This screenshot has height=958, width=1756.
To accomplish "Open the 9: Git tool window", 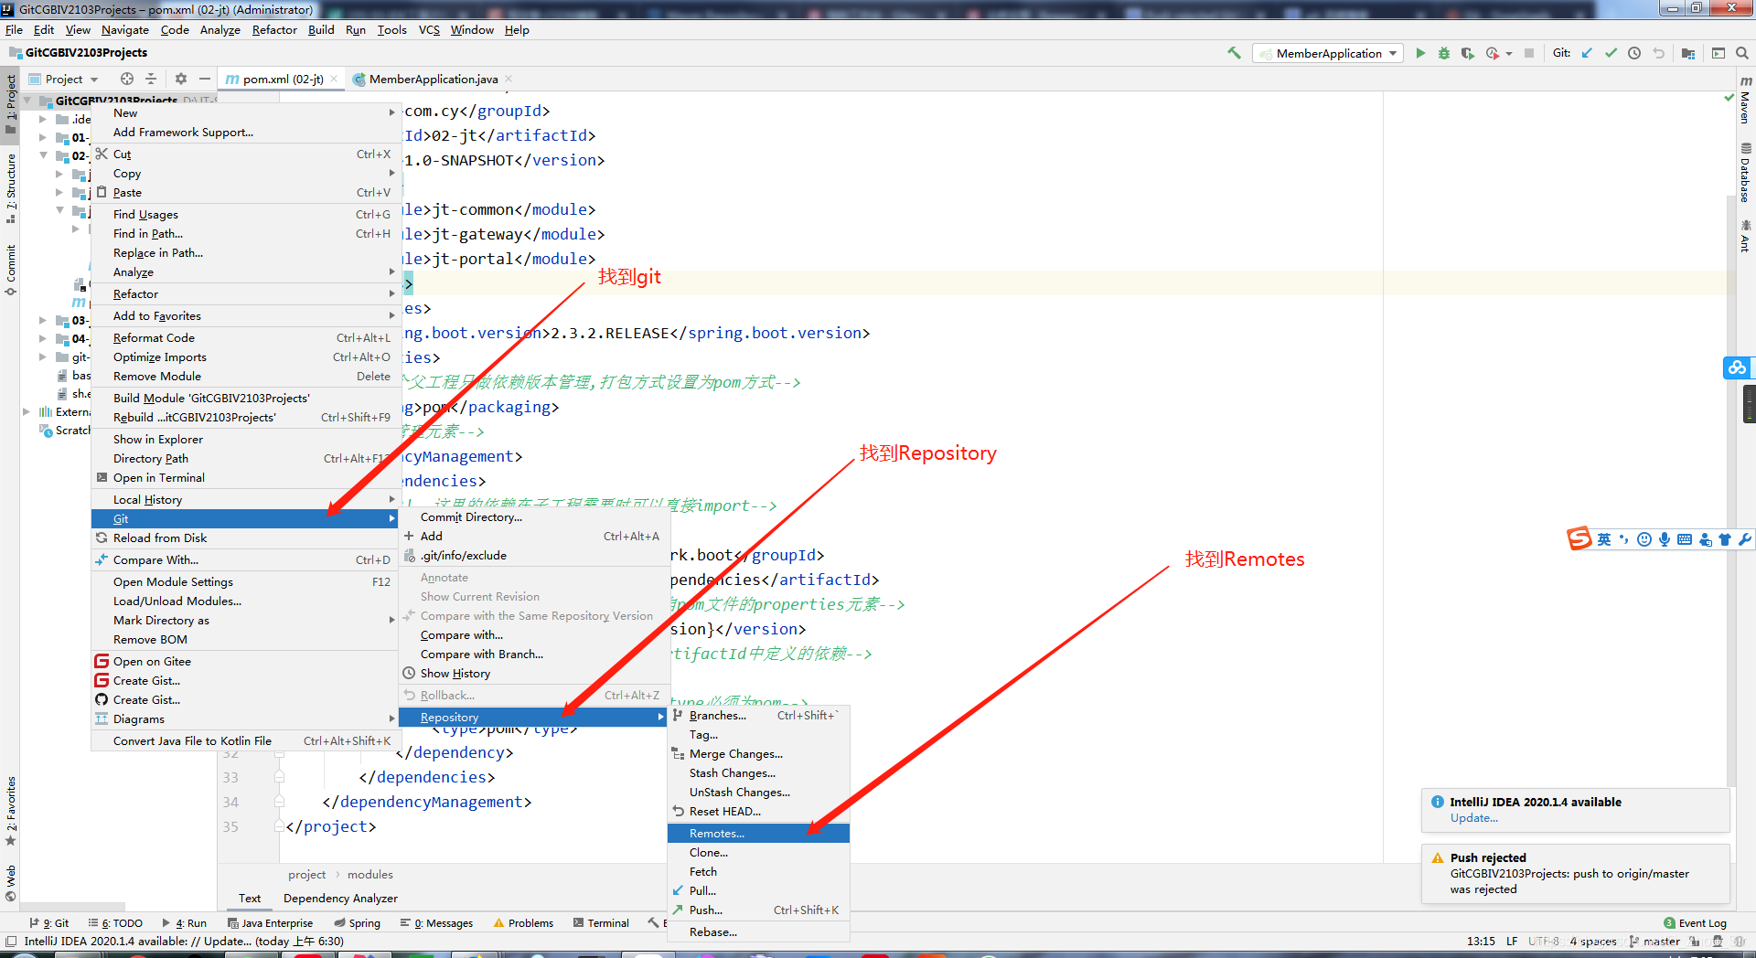I will [x=49, y=923].
